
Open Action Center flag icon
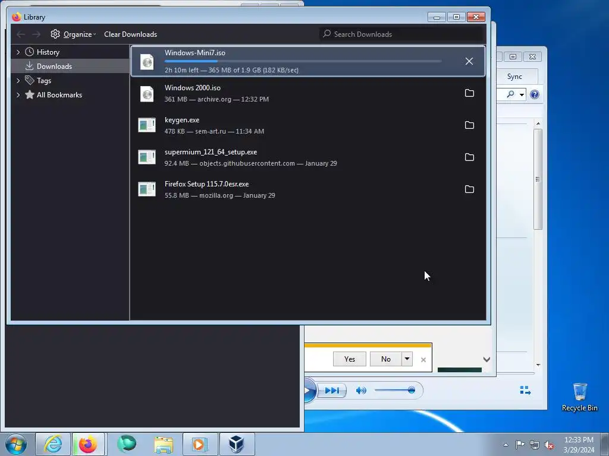(520, 445)
